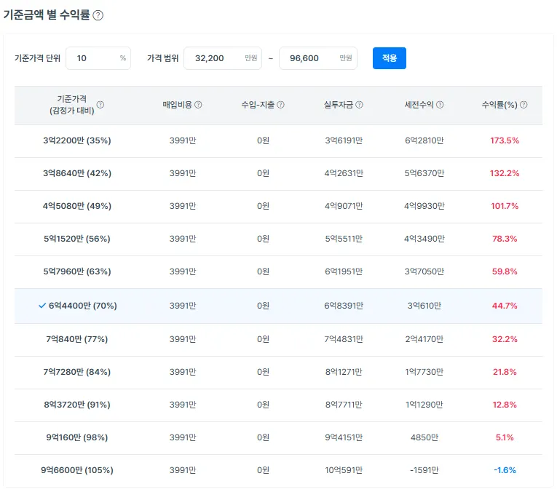Click the 12.8% yield value
This screenshot has height=492, width=557.
click(505, 405)
